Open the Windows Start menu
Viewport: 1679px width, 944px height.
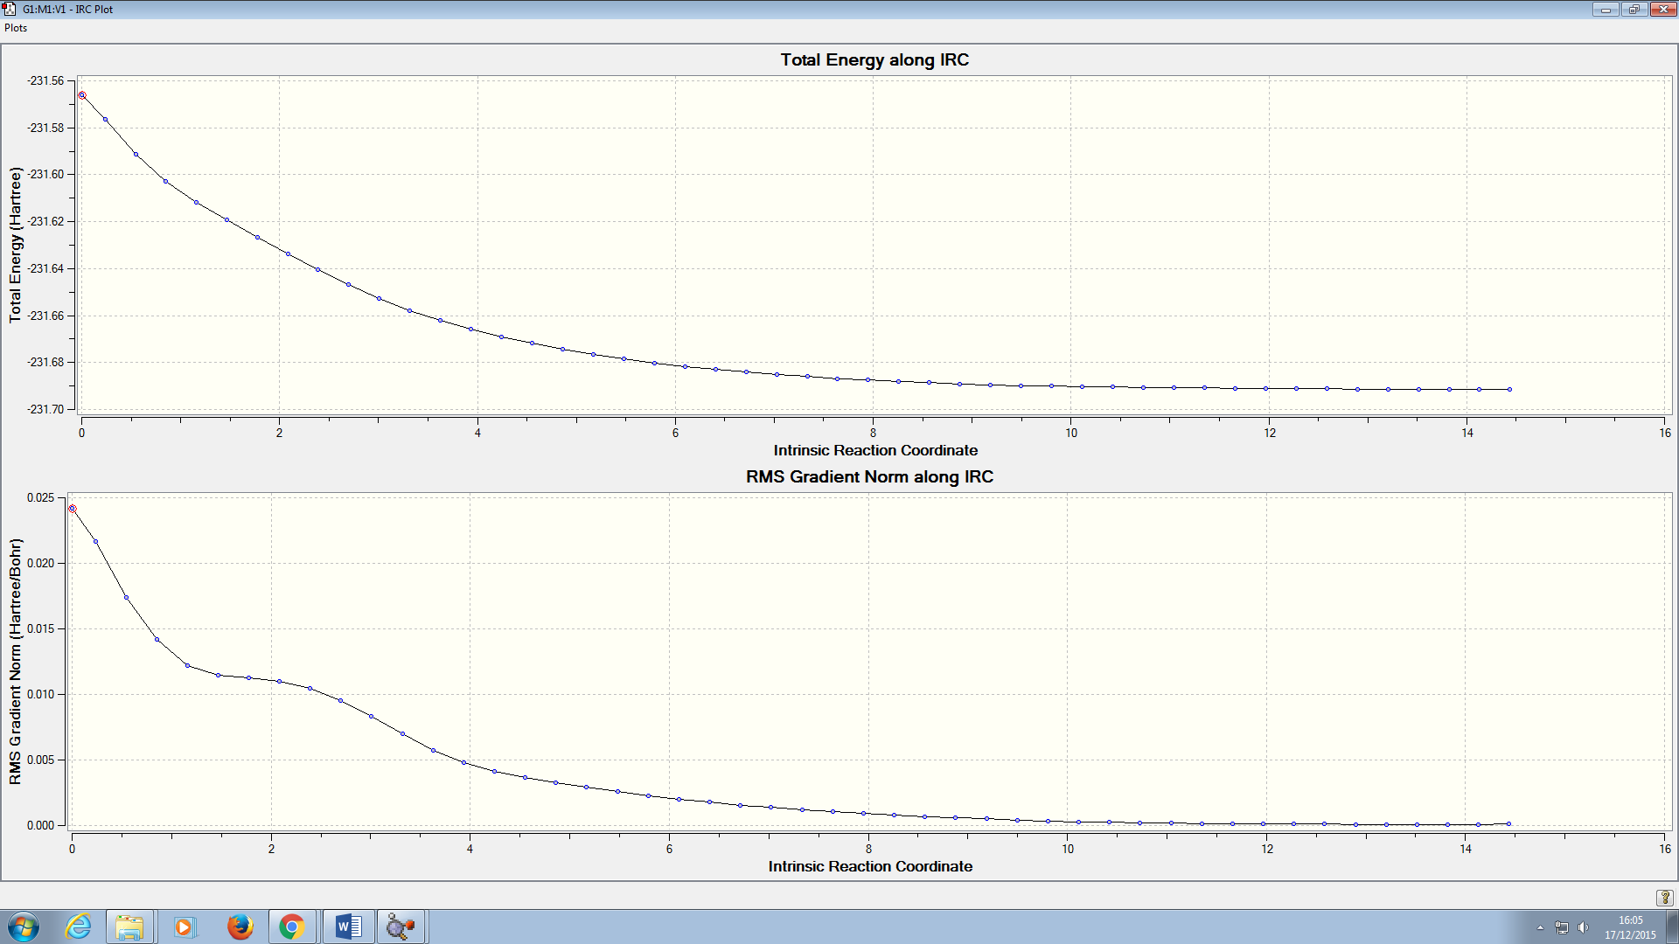click(24, 927)
